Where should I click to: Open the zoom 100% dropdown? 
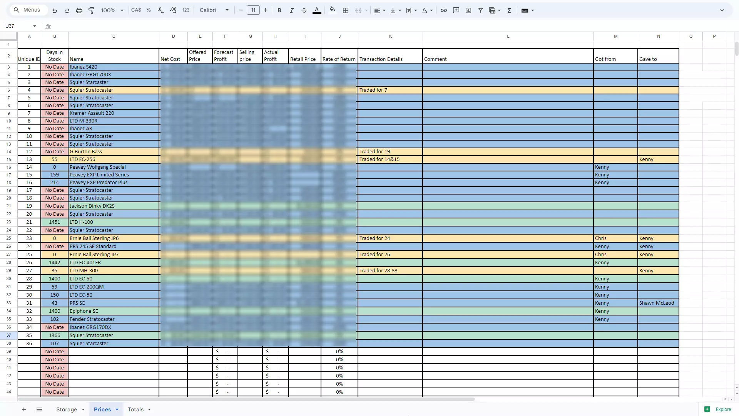point(112,10)
